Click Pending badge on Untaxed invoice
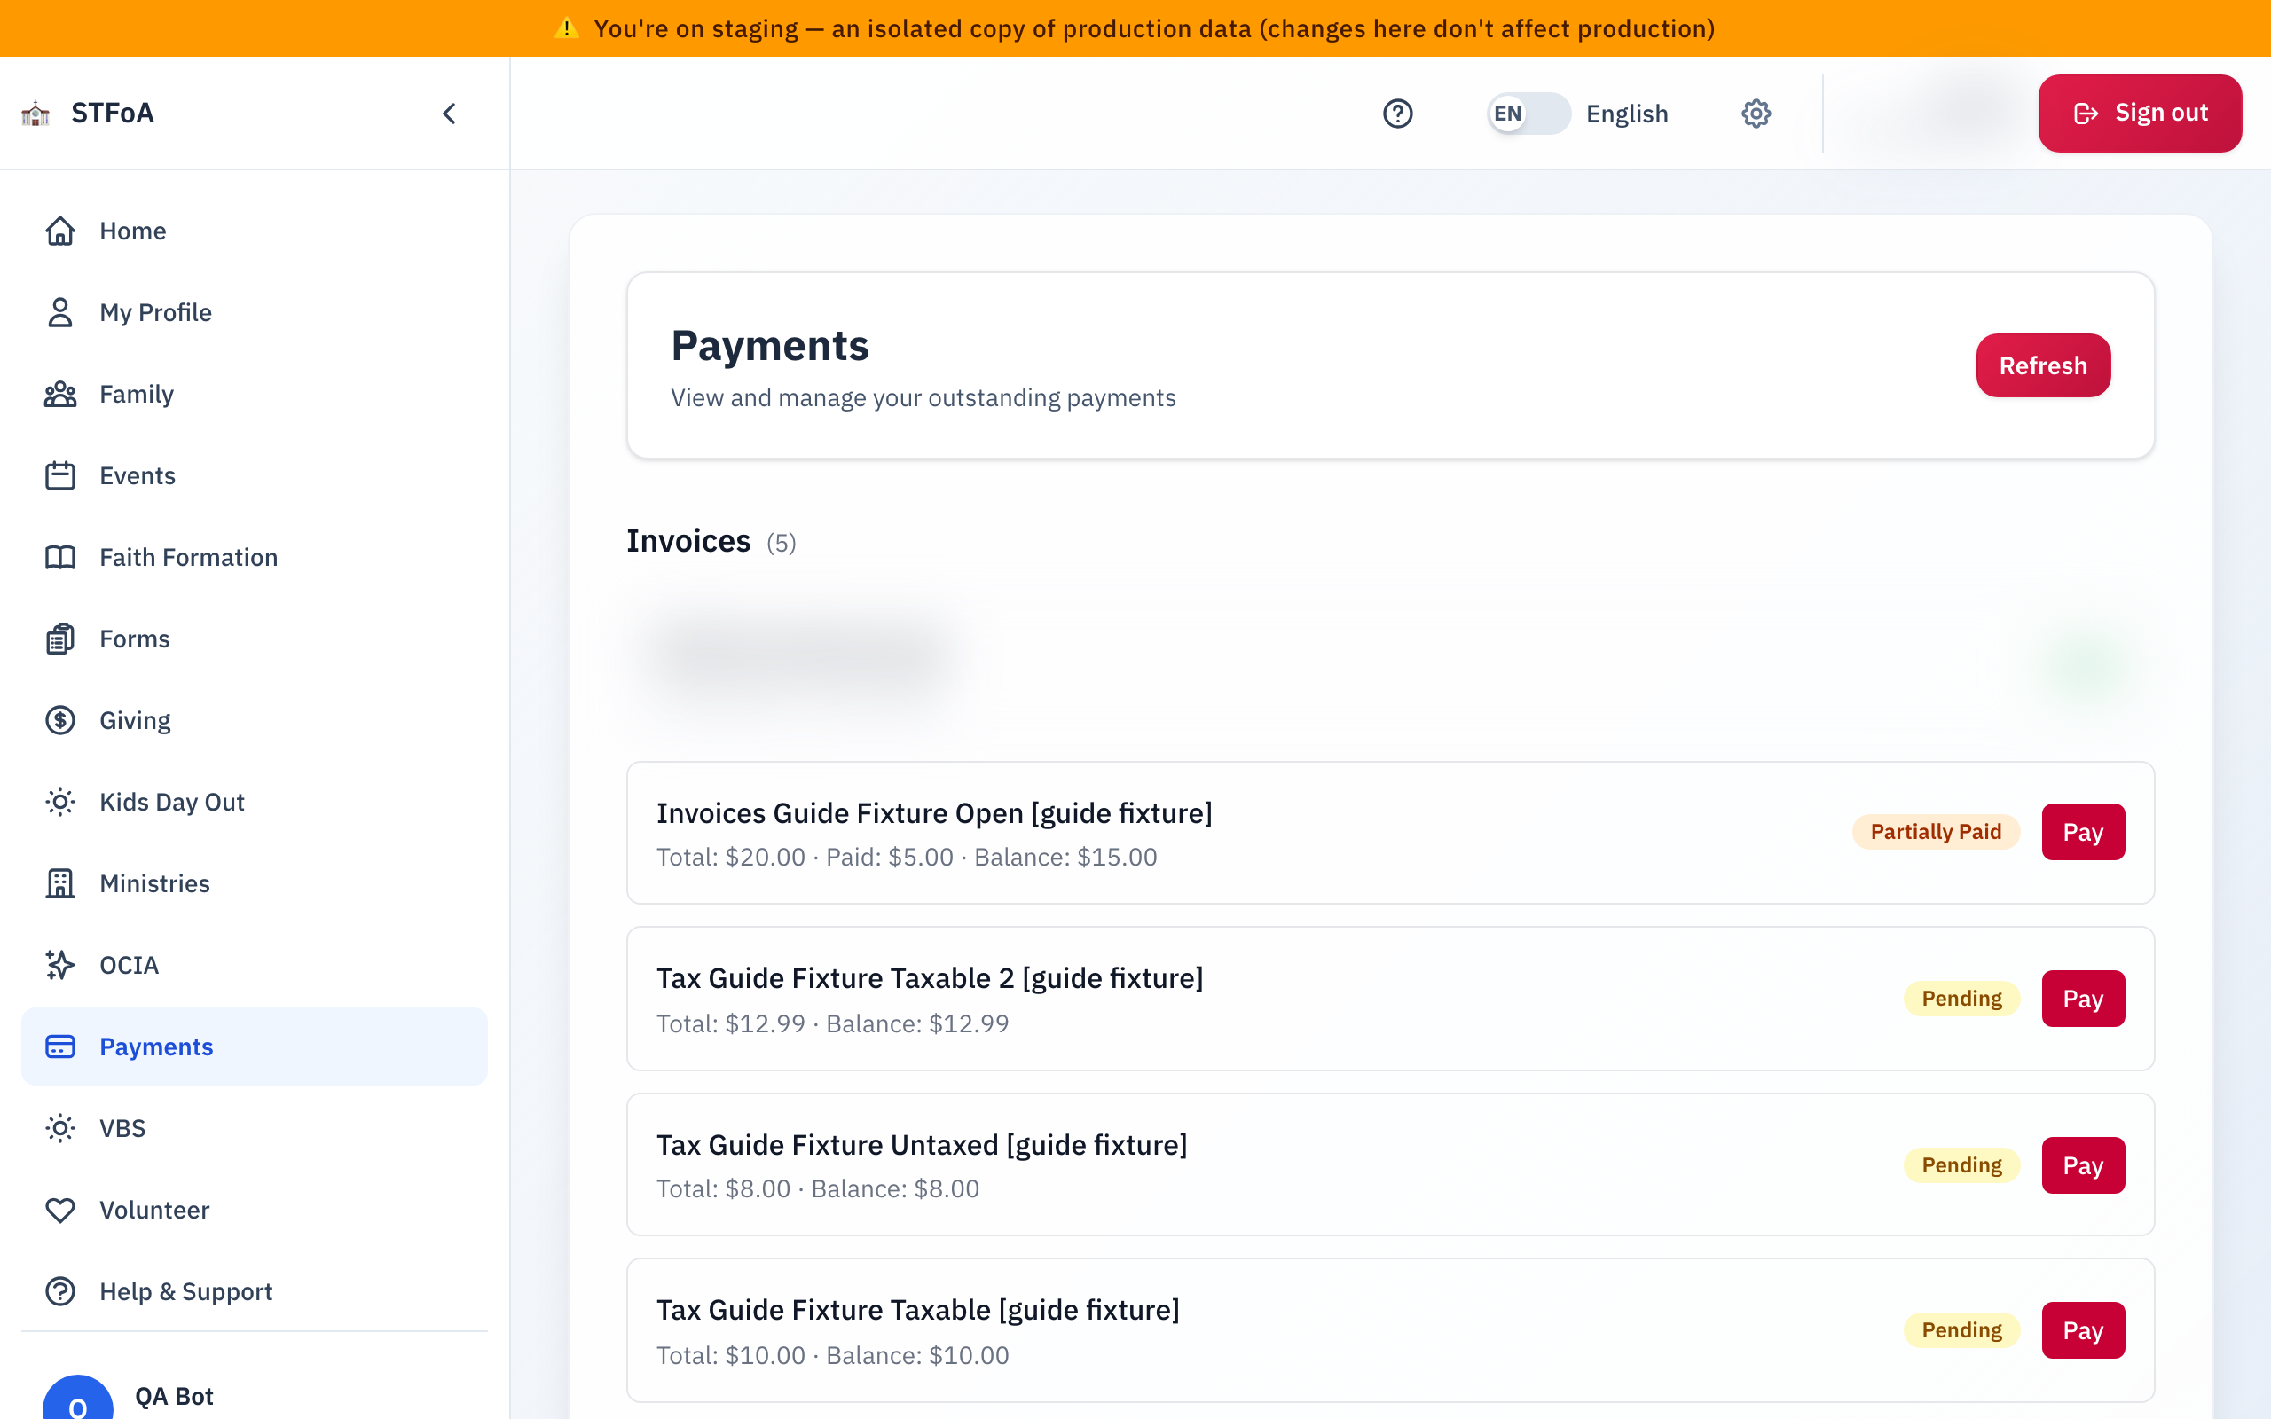The height and width of the screenshot is (1419, 2271). click(x=1961, y=1165)
